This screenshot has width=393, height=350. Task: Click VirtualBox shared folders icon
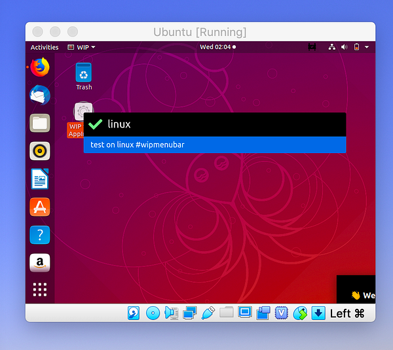[x=227, y=312]
